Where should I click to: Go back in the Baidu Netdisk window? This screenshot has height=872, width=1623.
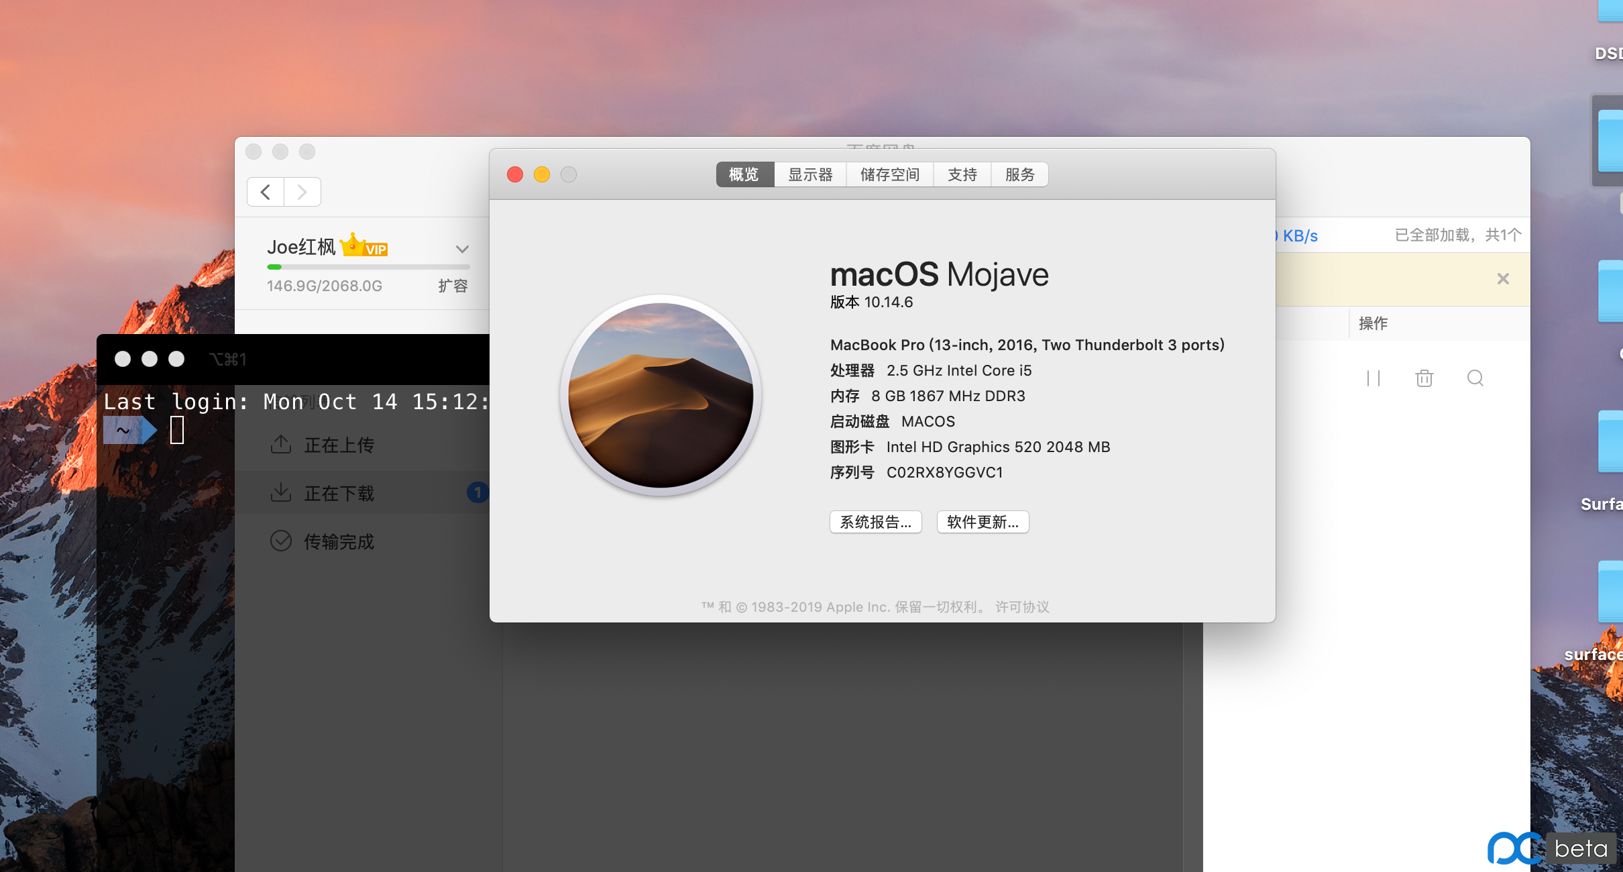tap(266, 193)
